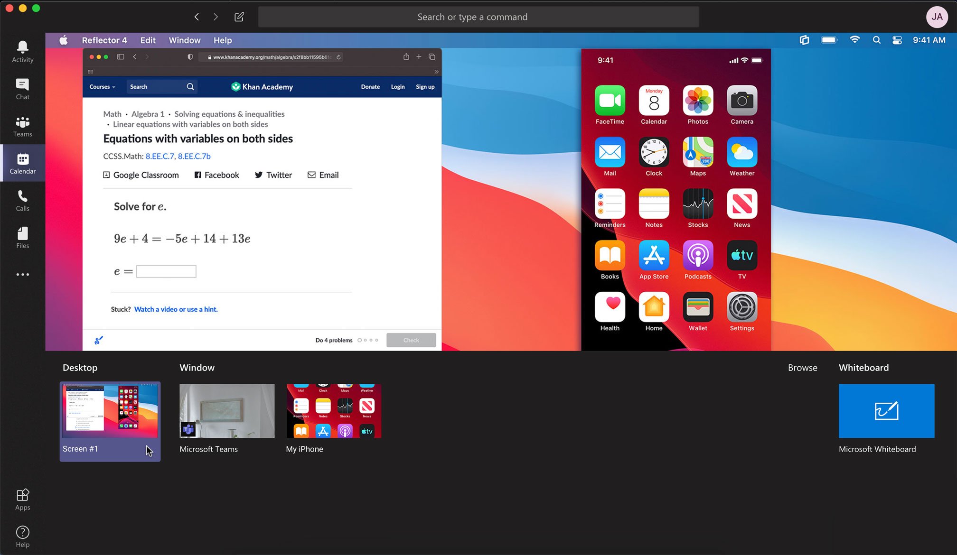
Task: Open the Window menu in Reflector 4
Action: coord(184,40)
